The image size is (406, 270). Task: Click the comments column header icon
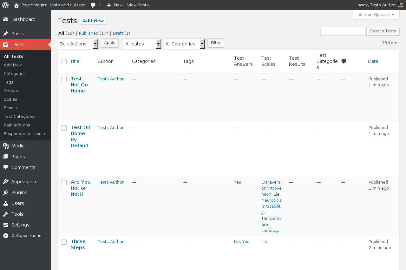344,61
